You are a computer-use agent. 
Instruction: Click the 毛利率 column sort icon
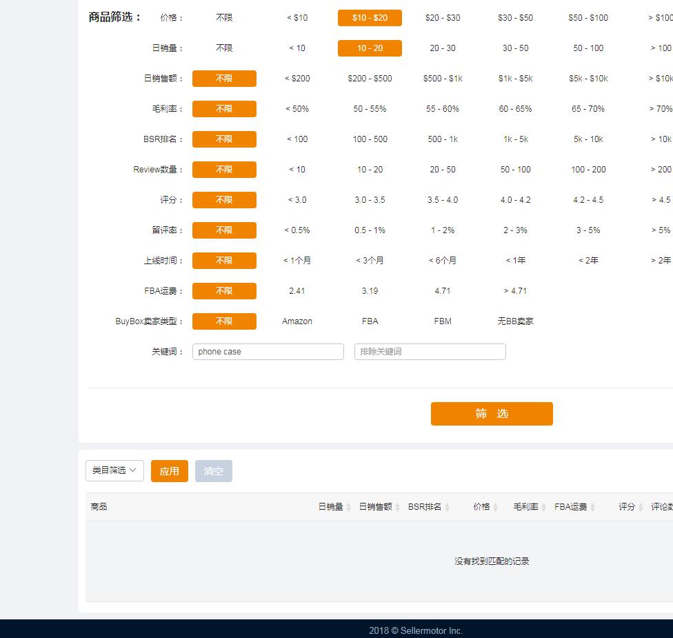point(544,508)
